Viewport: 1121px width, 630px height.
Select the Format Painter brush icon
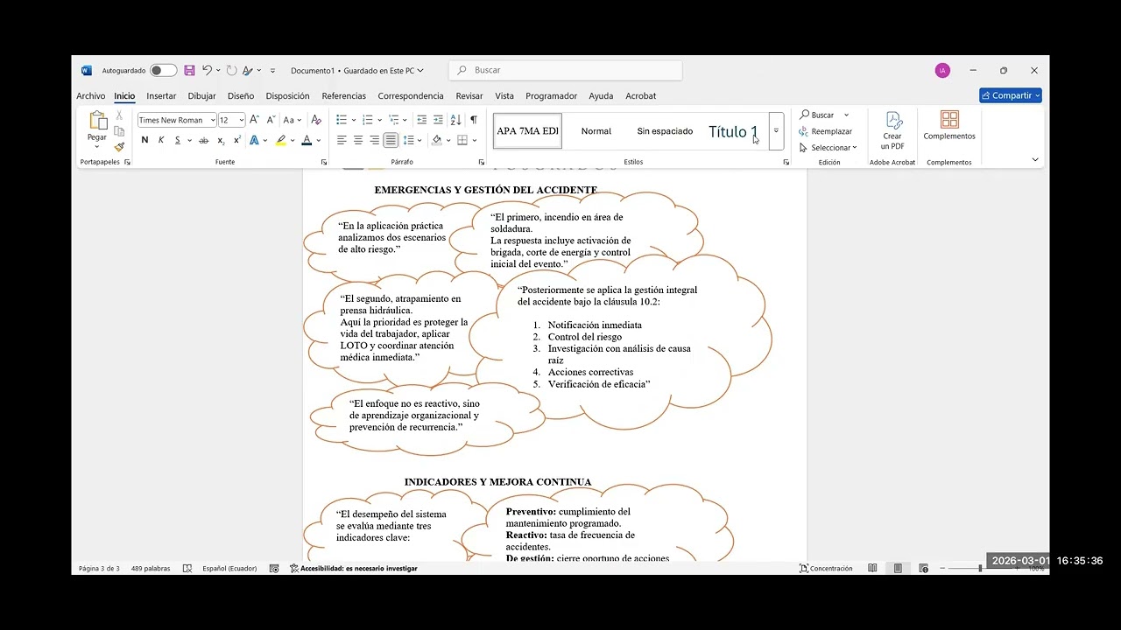119,146
